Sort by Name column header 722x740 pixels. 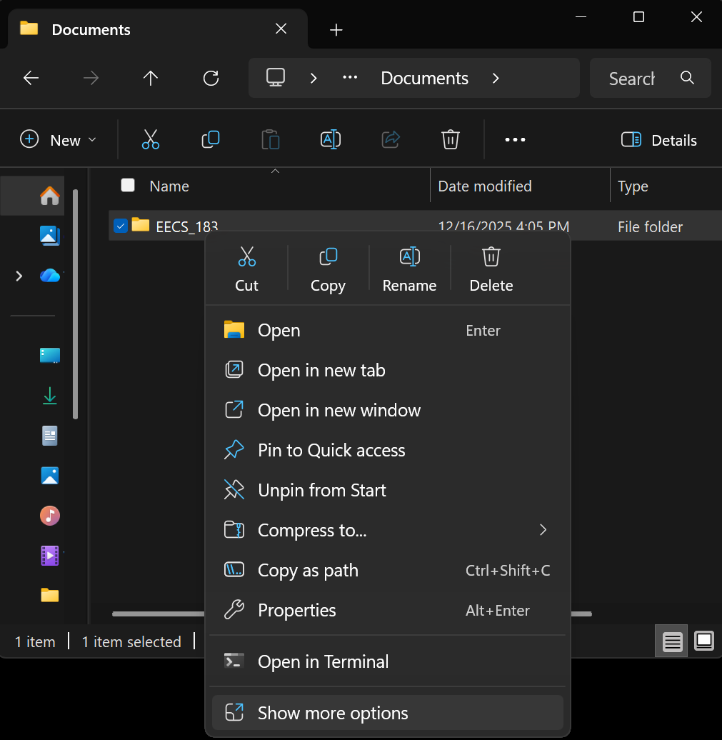pyautogui.click(x=169, y=186)
